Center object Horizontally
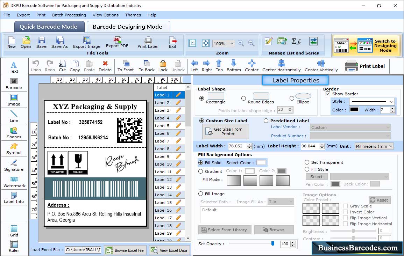Viewport: 404px width, 256px height. pos(282,66)
